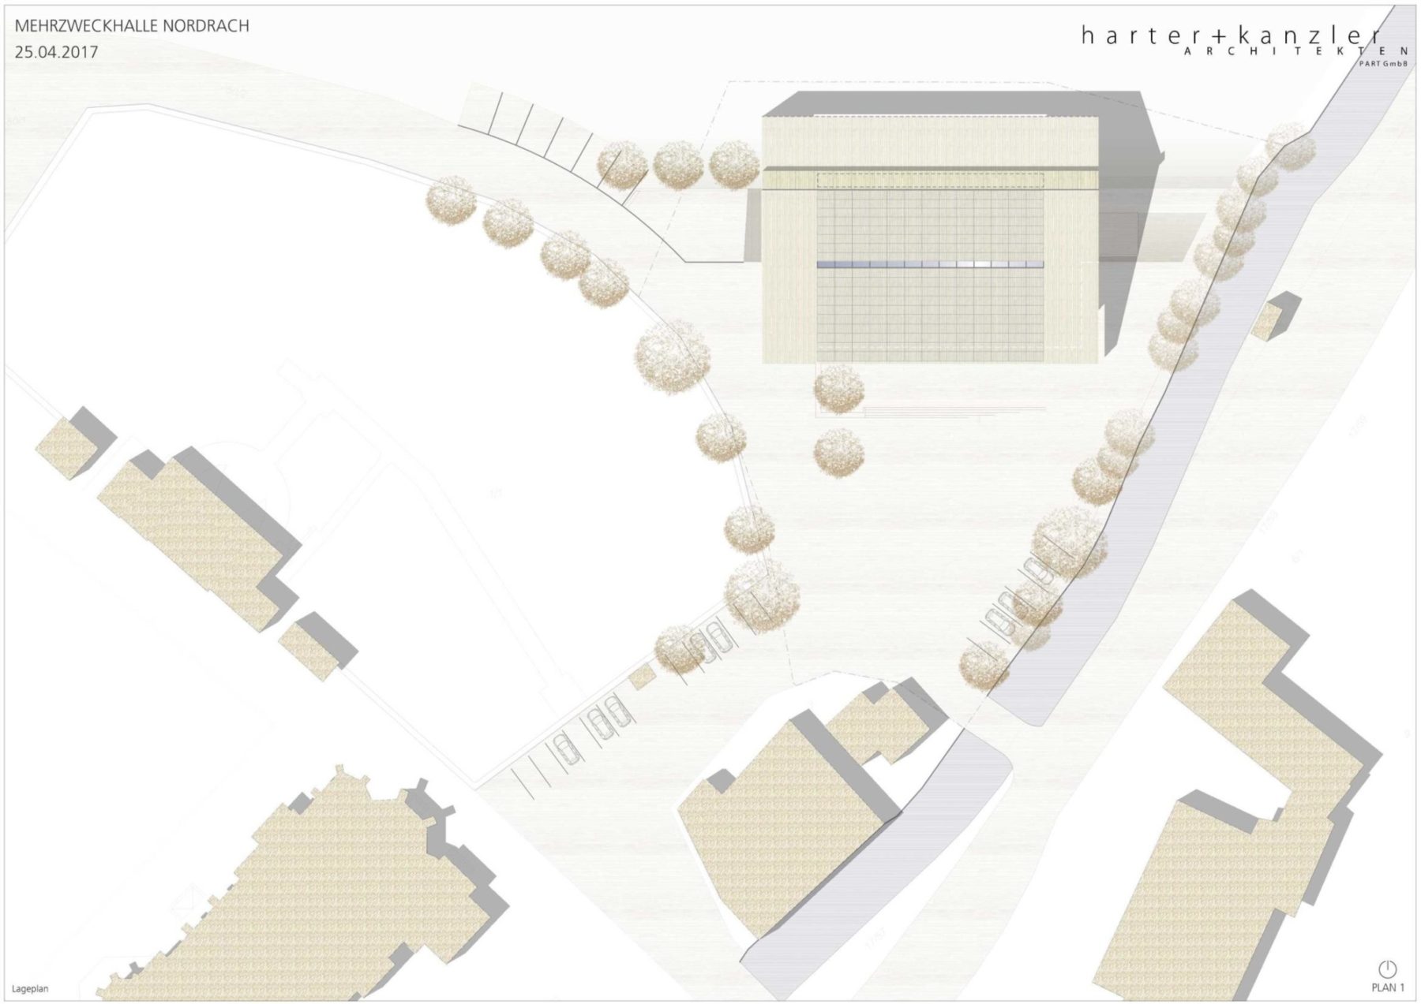
Task: Click the "PLAN 1" label
Action: click(1388, 987)
